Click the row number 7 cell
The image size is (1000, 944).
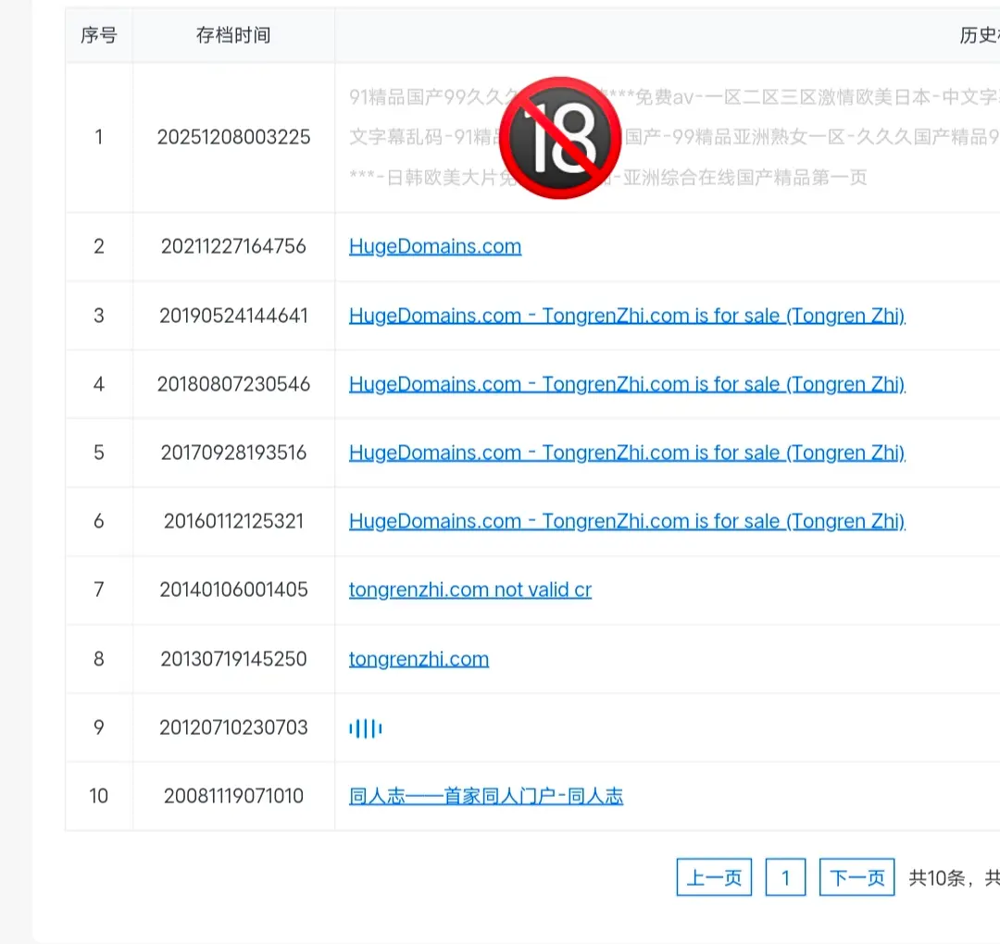[99, 590]
